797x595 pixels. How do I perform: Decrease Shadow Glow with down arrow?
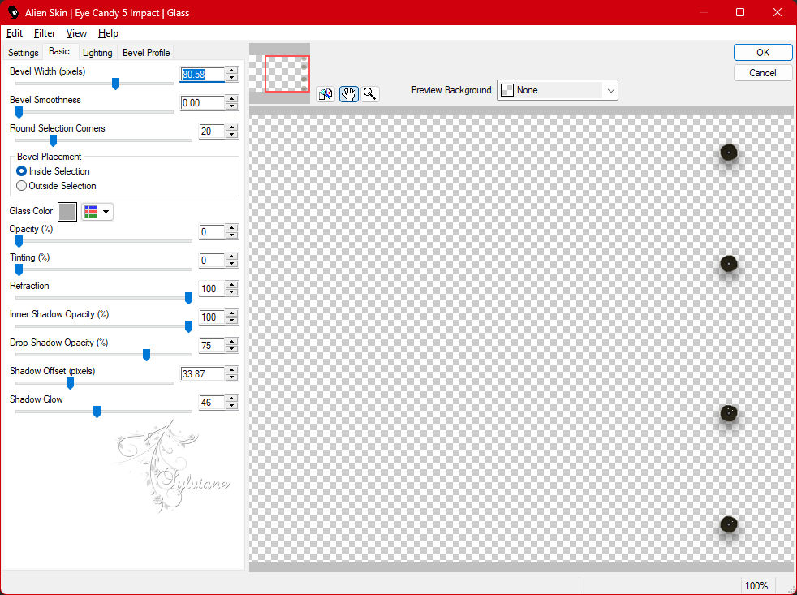[x=232, y=407]
